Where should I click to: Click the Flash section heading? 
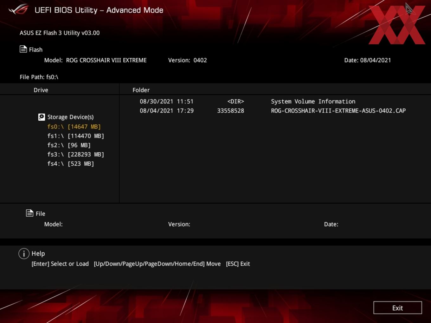click(x=35, y=49)
